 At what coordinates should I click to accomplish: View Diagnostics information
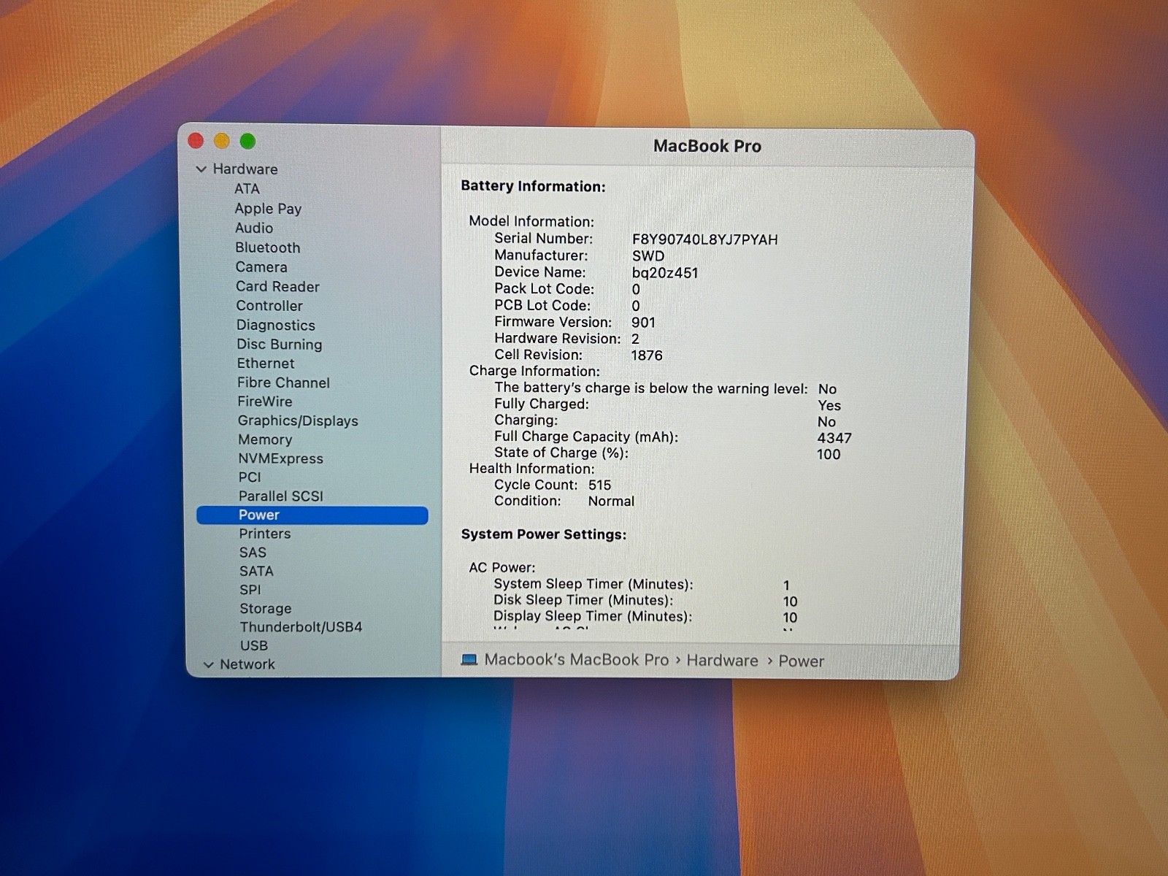tap(276, 326)
